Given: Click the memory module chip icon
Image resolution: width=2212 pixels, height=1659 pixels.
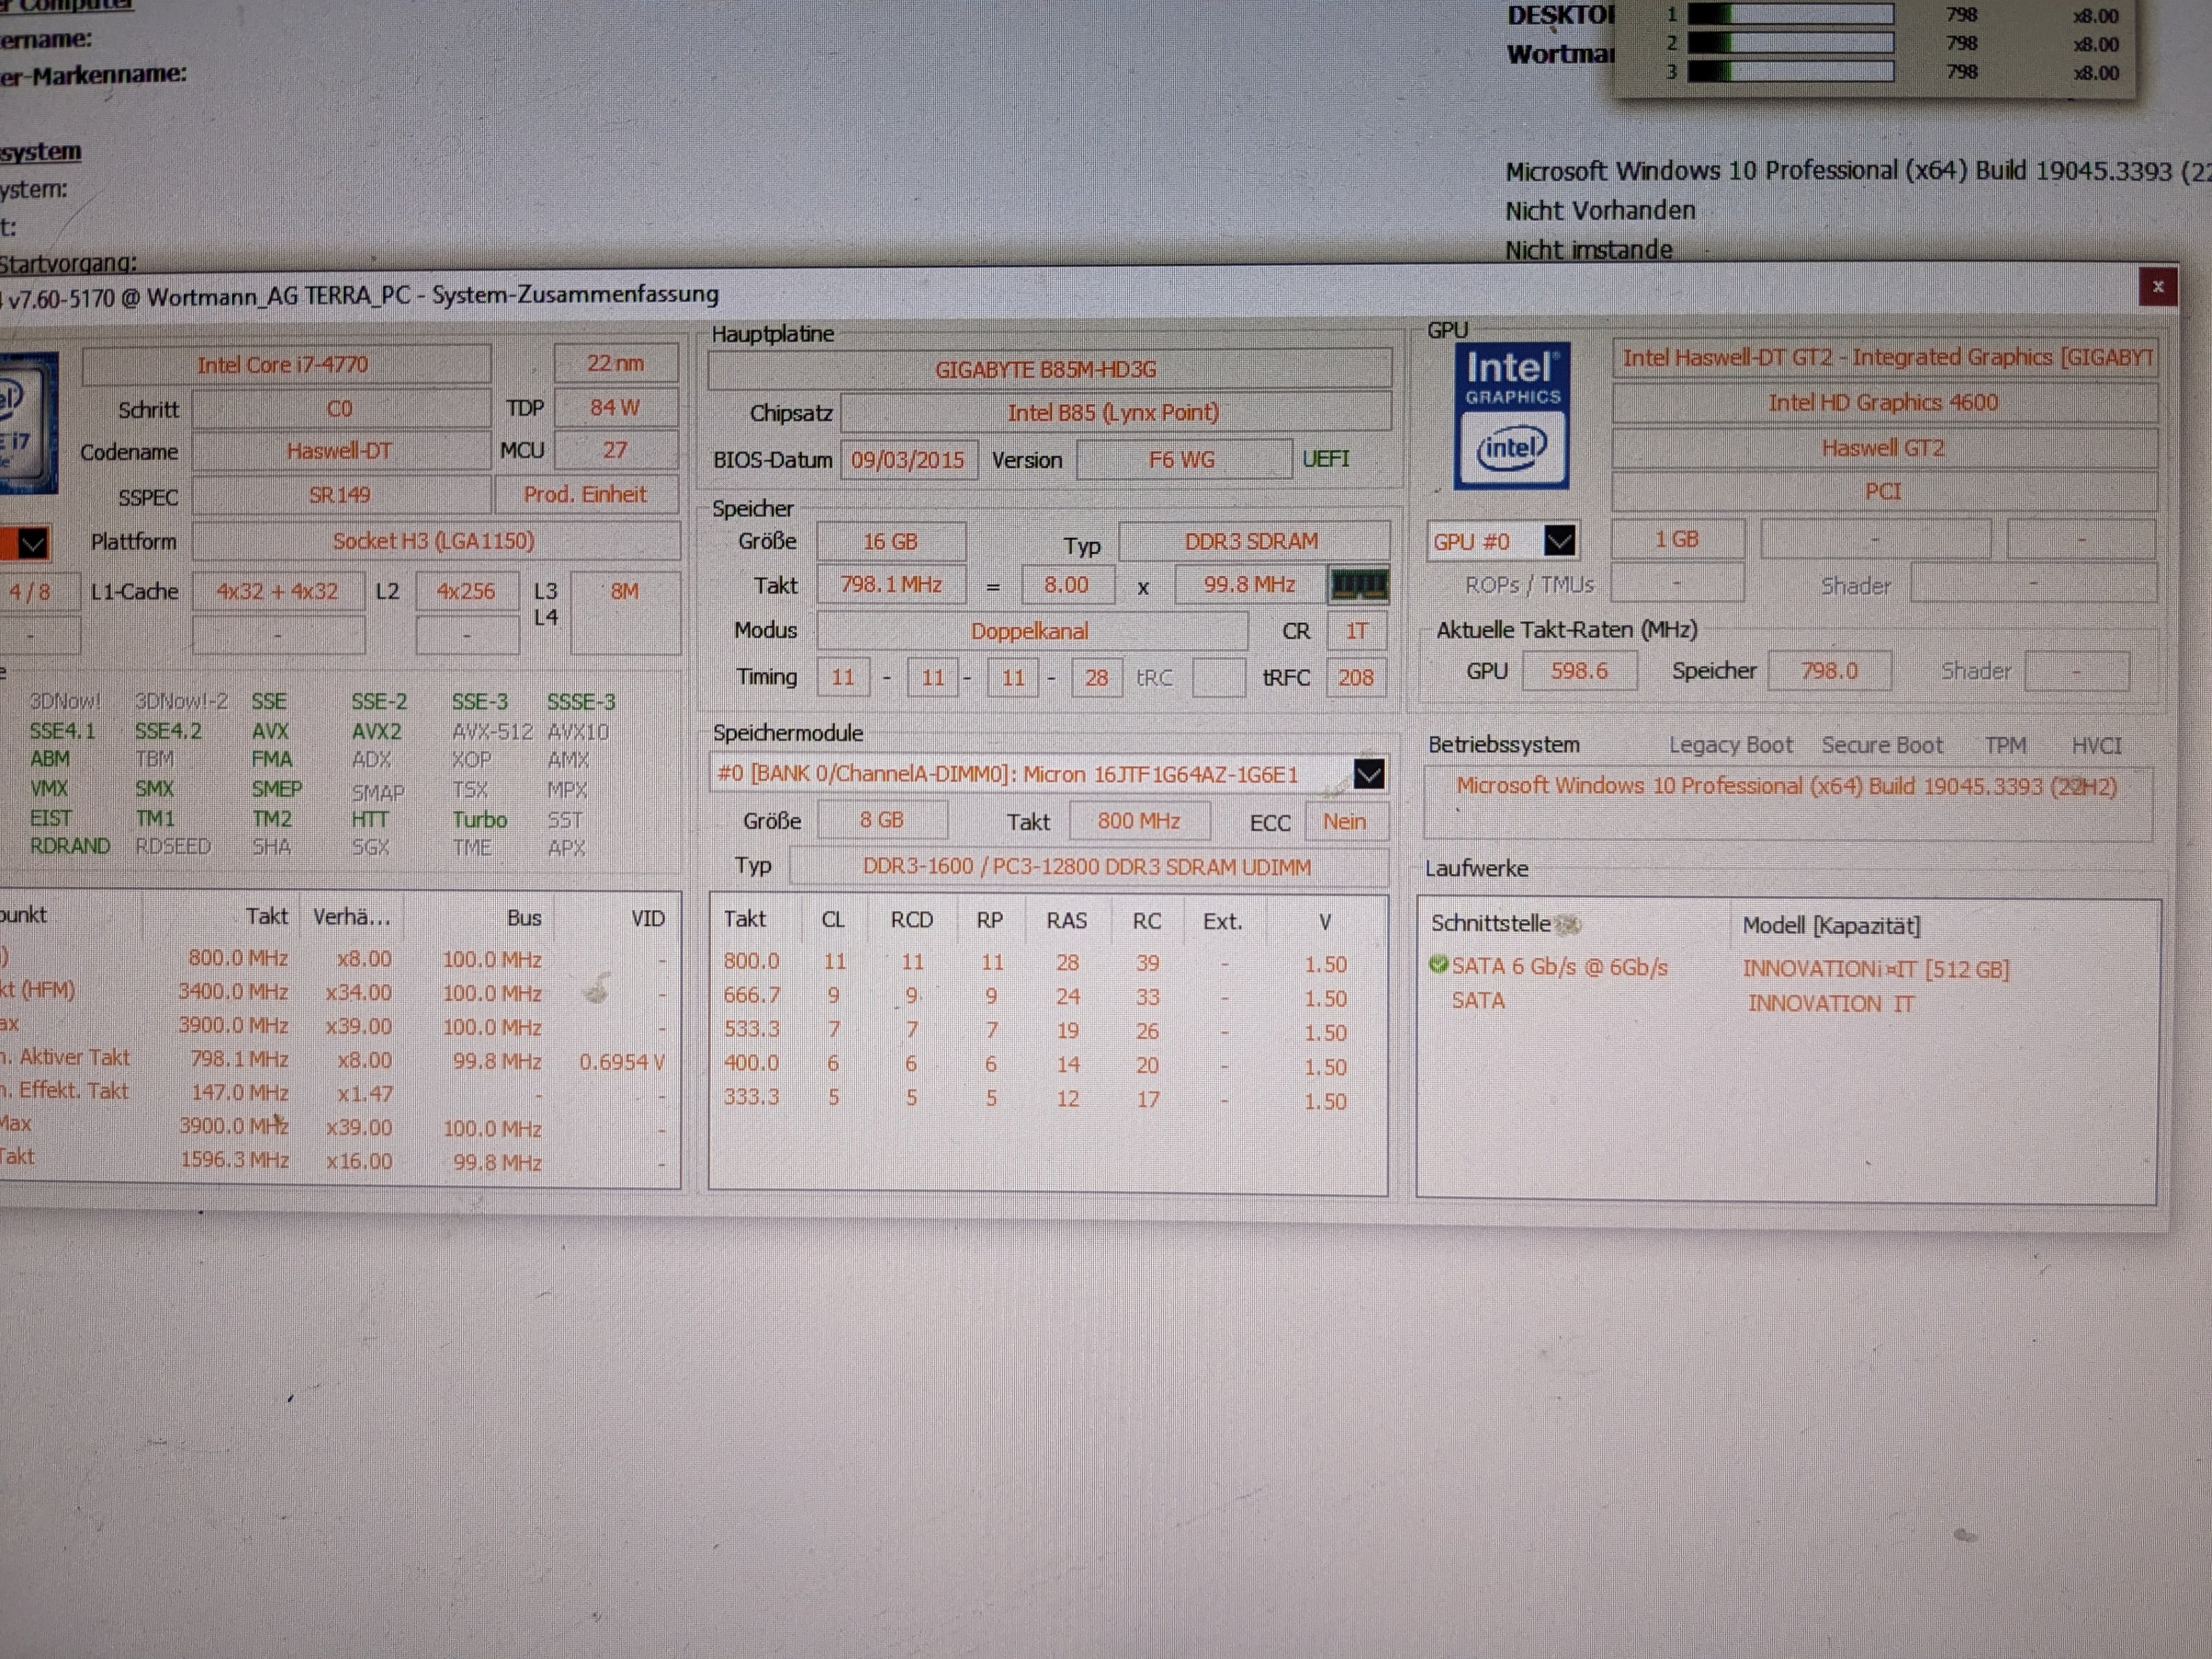Looking at the screenshot, I should pyautogui.click(x=1358, y=585).
